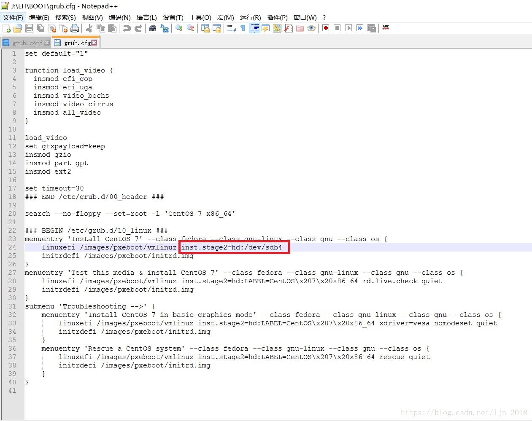The width and height of the screenshot is (532, 421).
Task: Open the 文件(F) menu
Action: (13, 17)
